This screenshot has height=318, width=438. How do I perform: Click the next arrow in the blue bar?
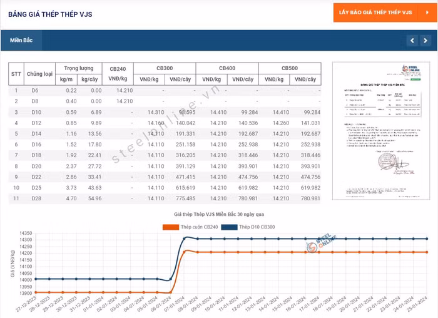tap(425, 41)
